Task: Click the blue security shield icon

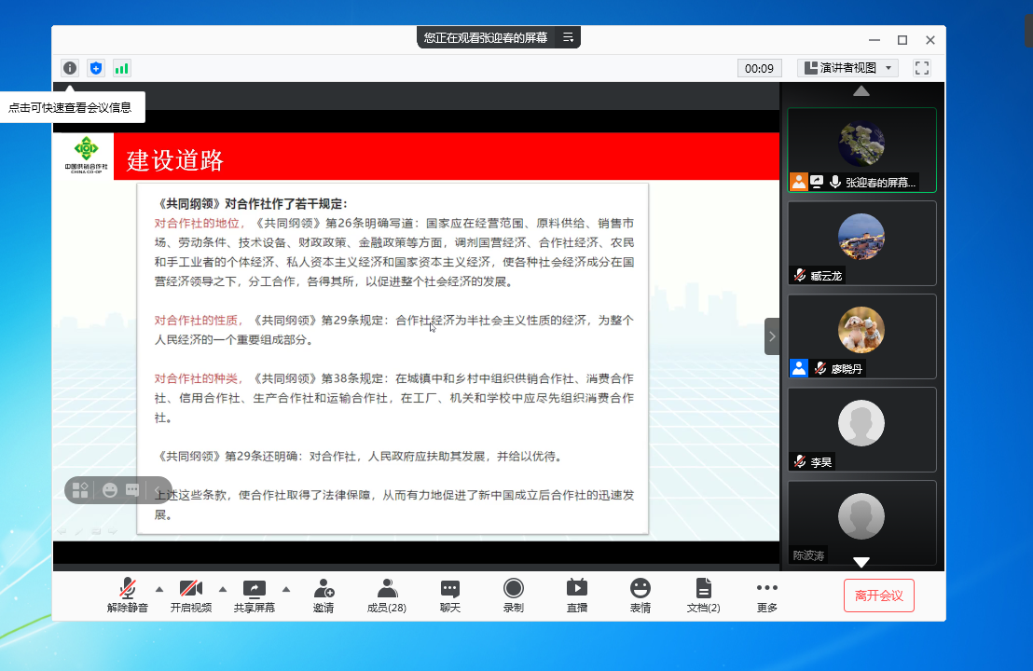Action: (x=96, y=68)
